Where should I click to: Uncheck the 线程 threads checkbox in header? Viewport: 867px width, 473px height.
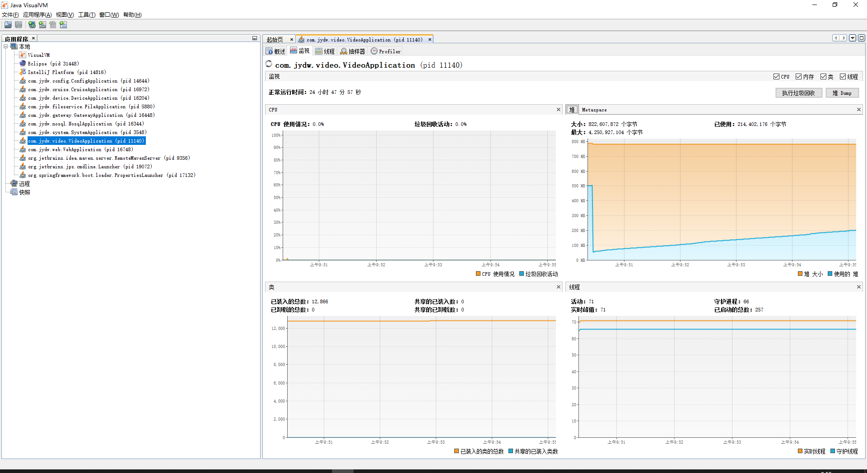[x=843, y=77]
